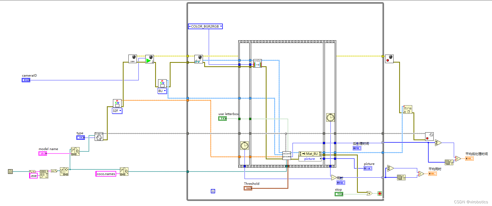The width and height of the screenshot is (492, 206).
Task: Click the camera new node
Action: point(133,59)
